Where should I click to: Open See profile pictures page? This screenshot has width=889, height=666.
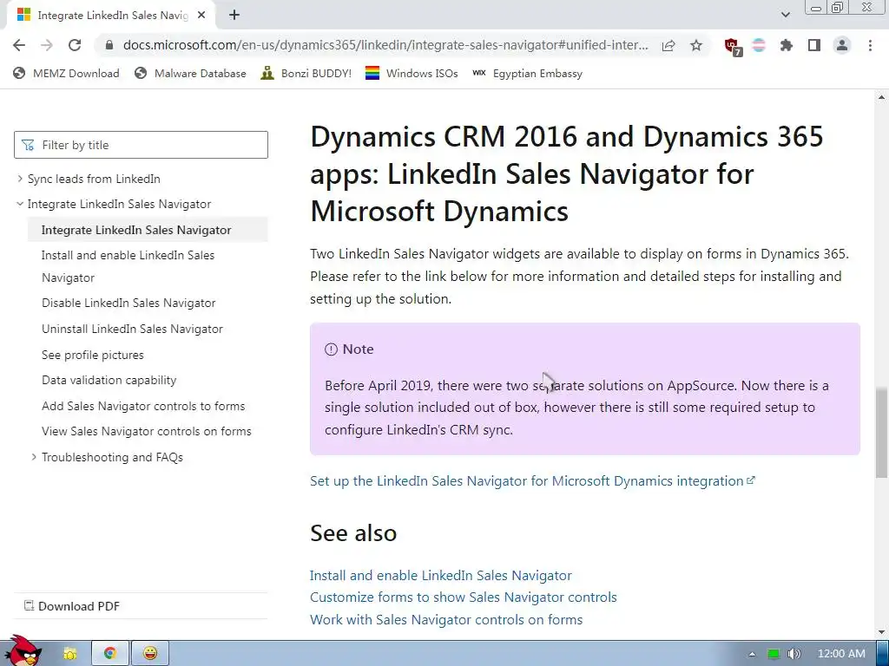click(x=92, y=355)
